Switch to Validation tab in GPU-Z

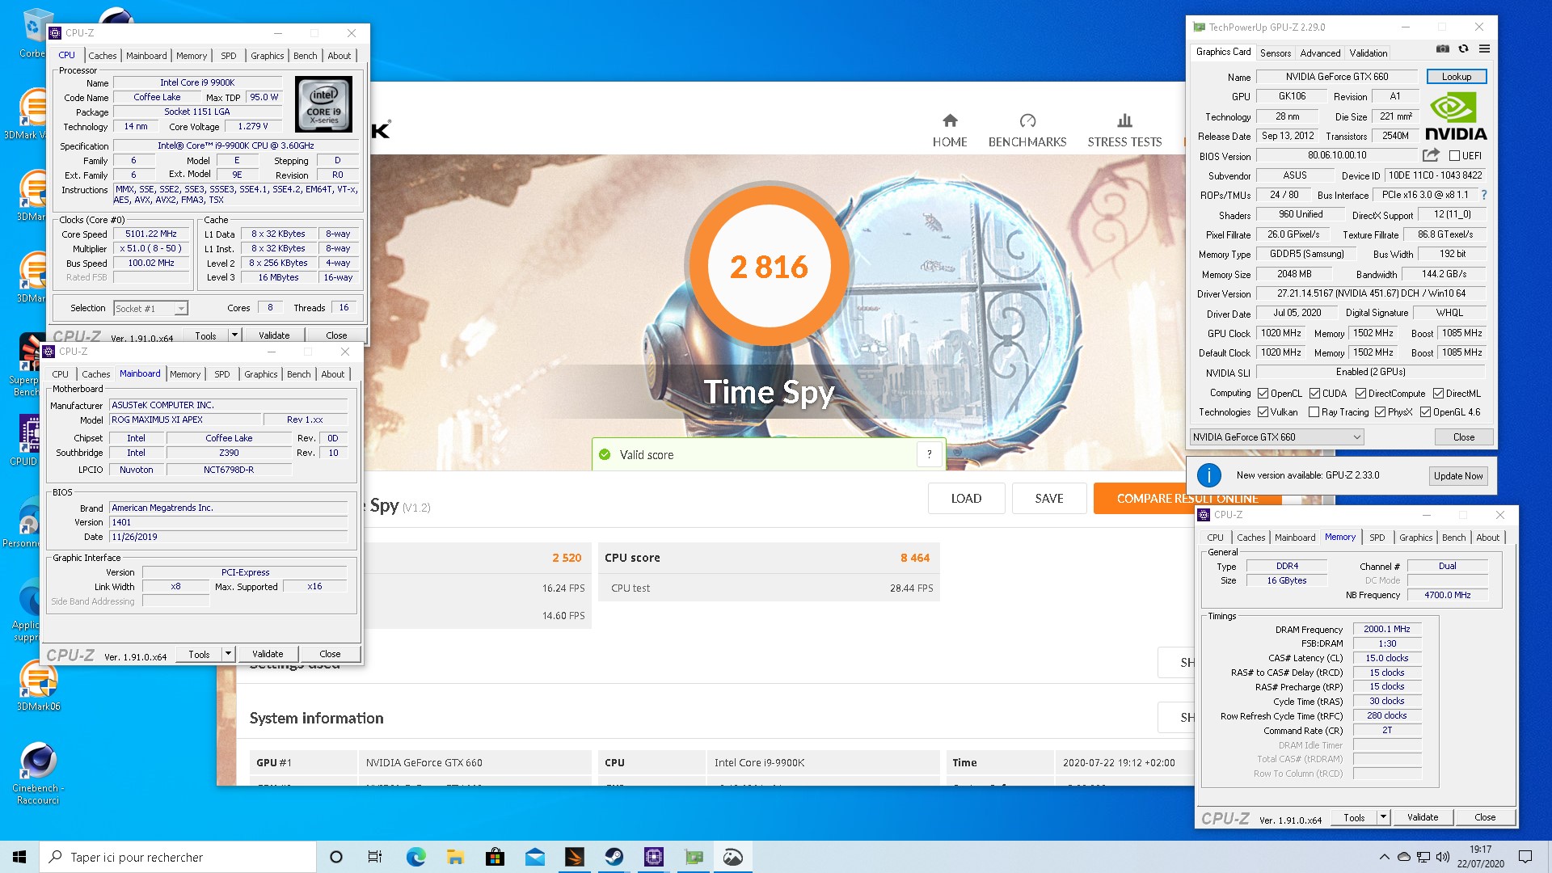coord(1369,53)
